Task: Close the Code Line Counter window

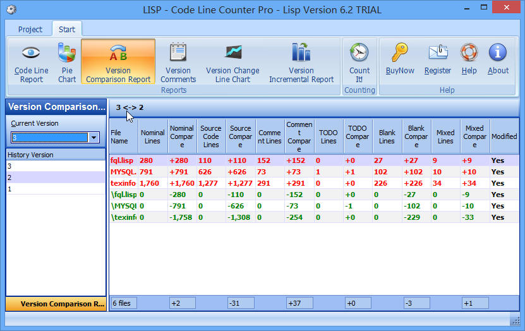Action: coord(506,8)
